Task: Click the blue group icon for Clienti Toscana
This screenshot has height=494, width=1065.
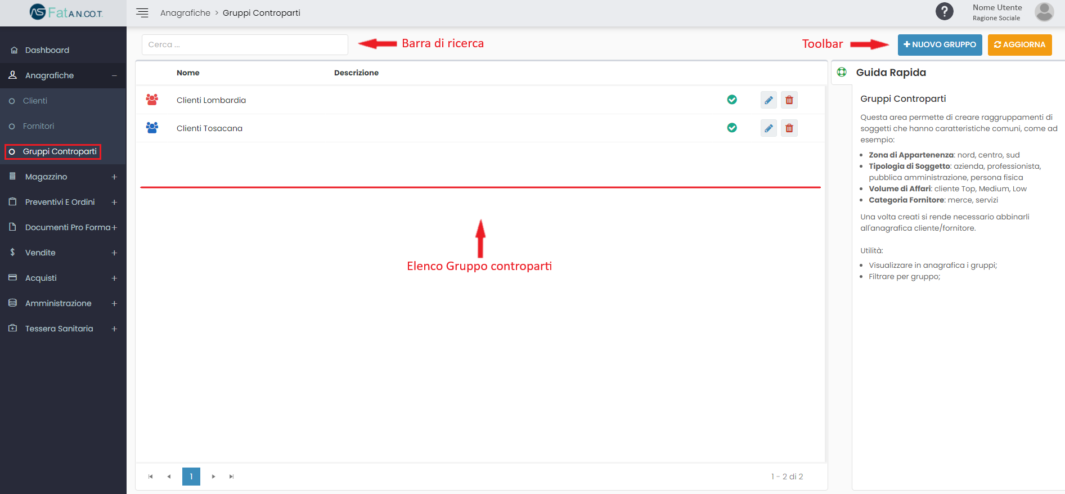Action: 152,128
